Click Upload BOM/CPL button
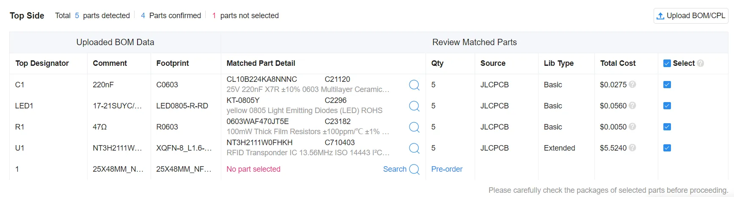 (x=691, y=16)
